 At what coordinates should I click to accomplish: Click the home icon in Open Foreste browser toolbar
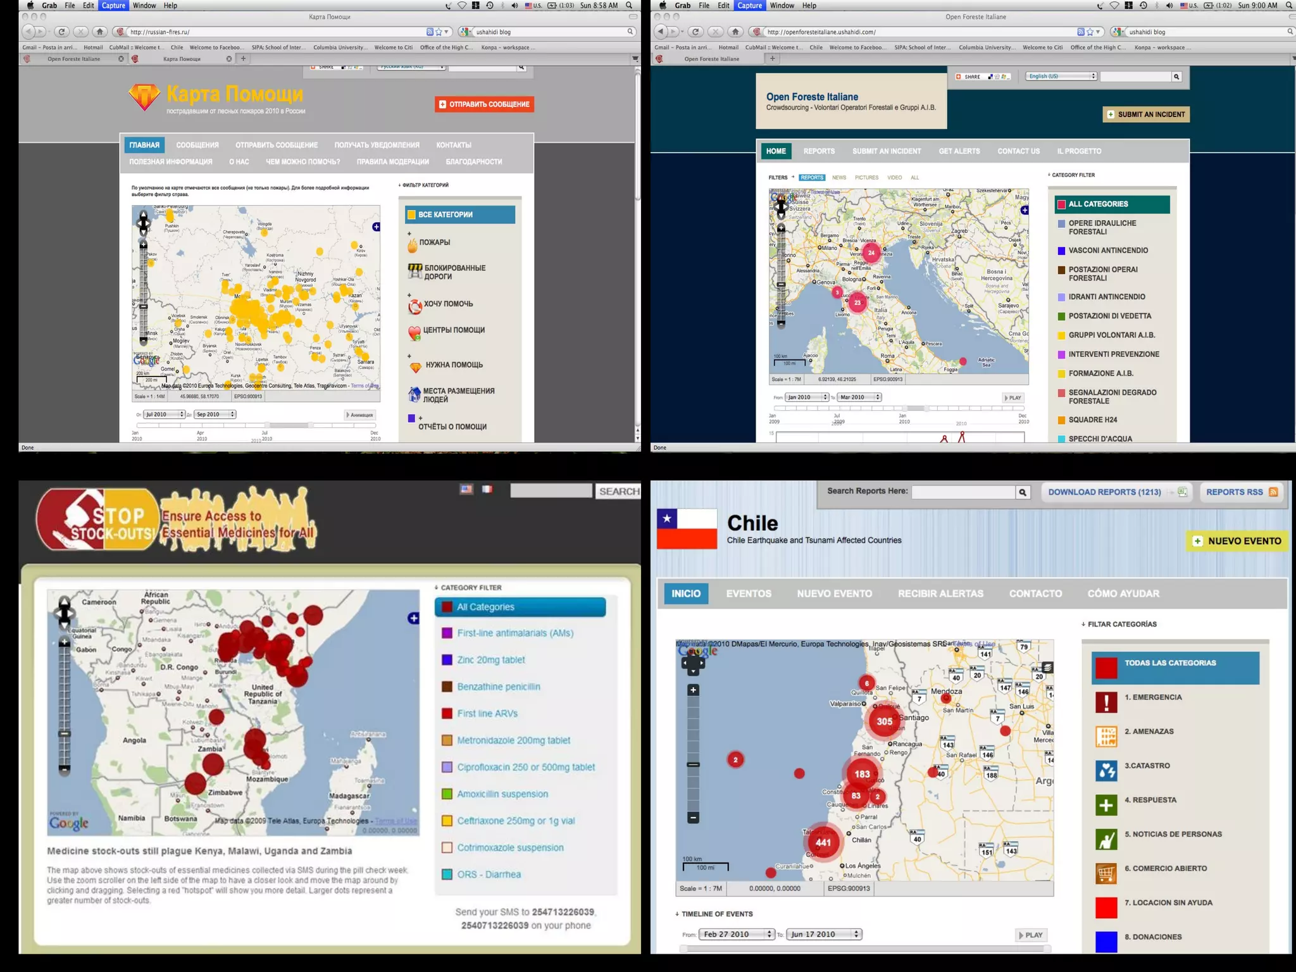coord(735,32)
